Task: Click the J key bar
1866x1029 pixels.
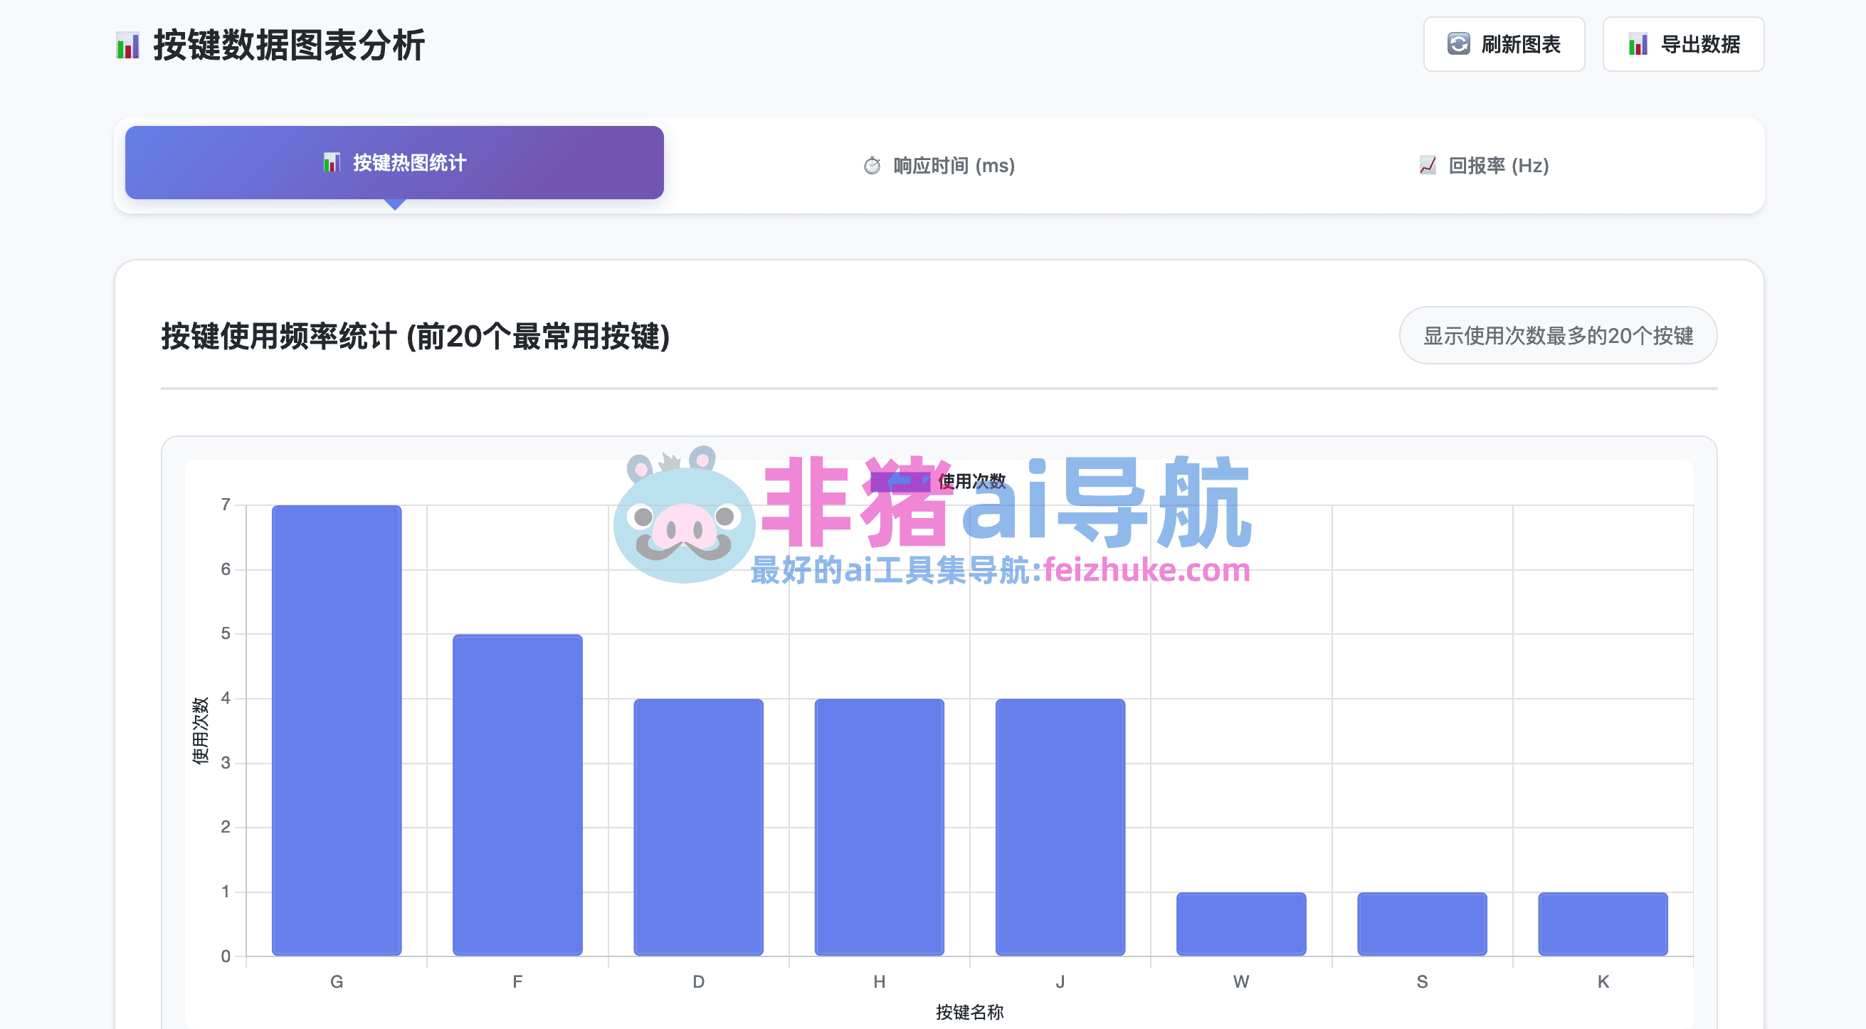Action: (1060, 826)
